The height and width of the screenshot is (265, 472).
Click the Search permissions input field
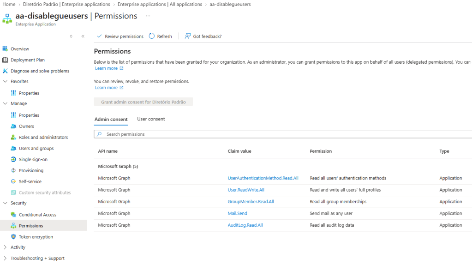(x=283, y=134)
